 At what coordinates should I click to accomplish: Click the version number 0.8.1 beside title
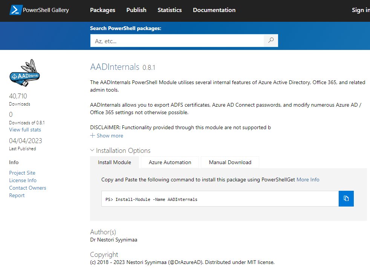click(149, 68)
